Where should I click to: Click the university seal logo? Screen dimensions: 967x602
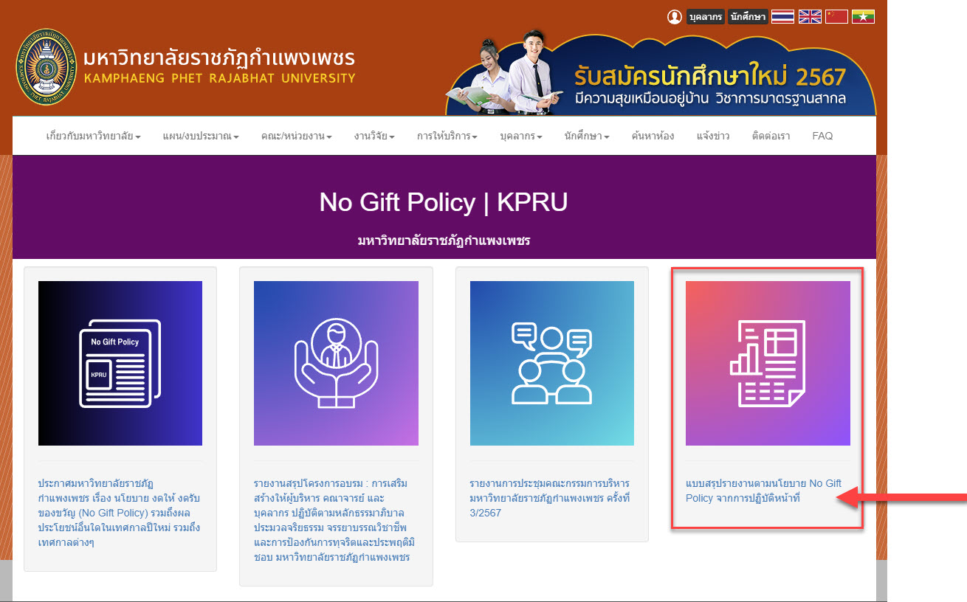click(x=47, y=67)
